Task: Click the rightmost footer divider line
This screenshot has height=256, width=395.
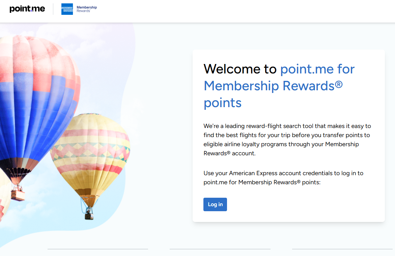Action: tap(342, 249)
